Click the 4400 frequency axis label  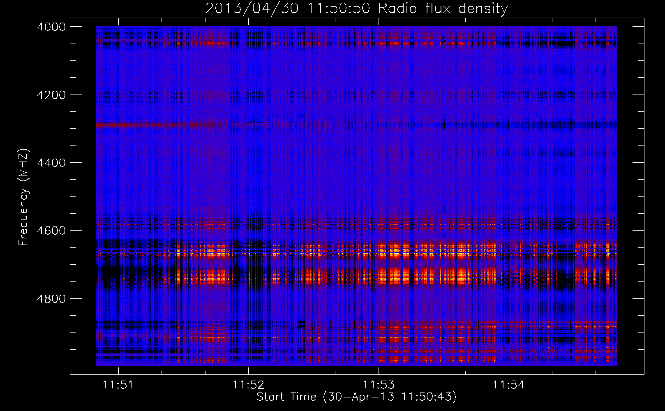(x=51, y=163)
